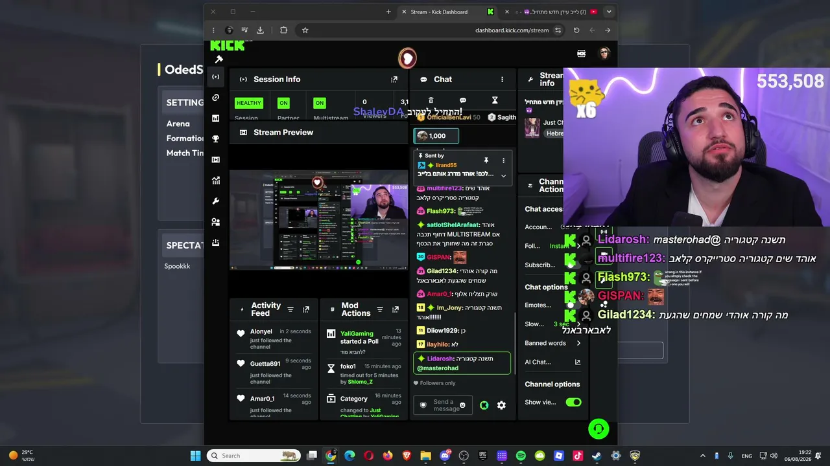Open the user profile avatar in Kick header
Screen dimensions: 830x466
pos(604,53)
